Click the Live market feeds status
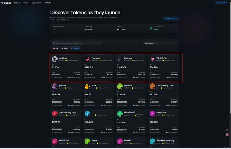Screen dimensions: 231x149 [156, 30]
